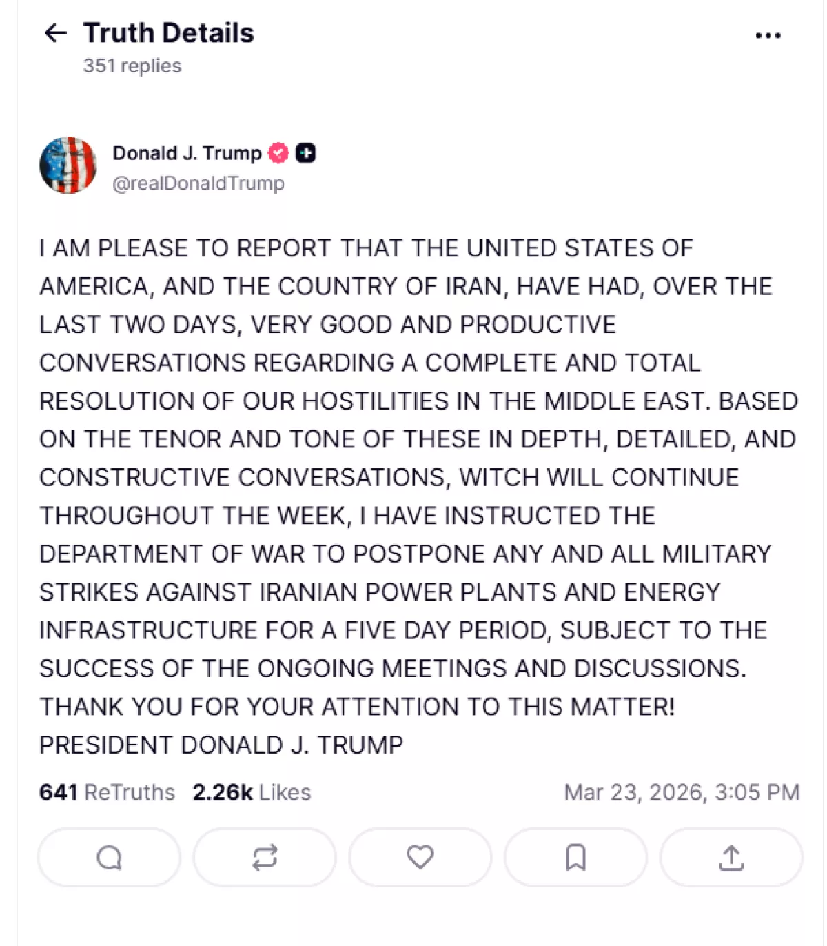Image resolution: width=827 pixels, height=946 pixels.
Task: Click the back arrow beside Truth Details
Action: [x=55, y=32]
